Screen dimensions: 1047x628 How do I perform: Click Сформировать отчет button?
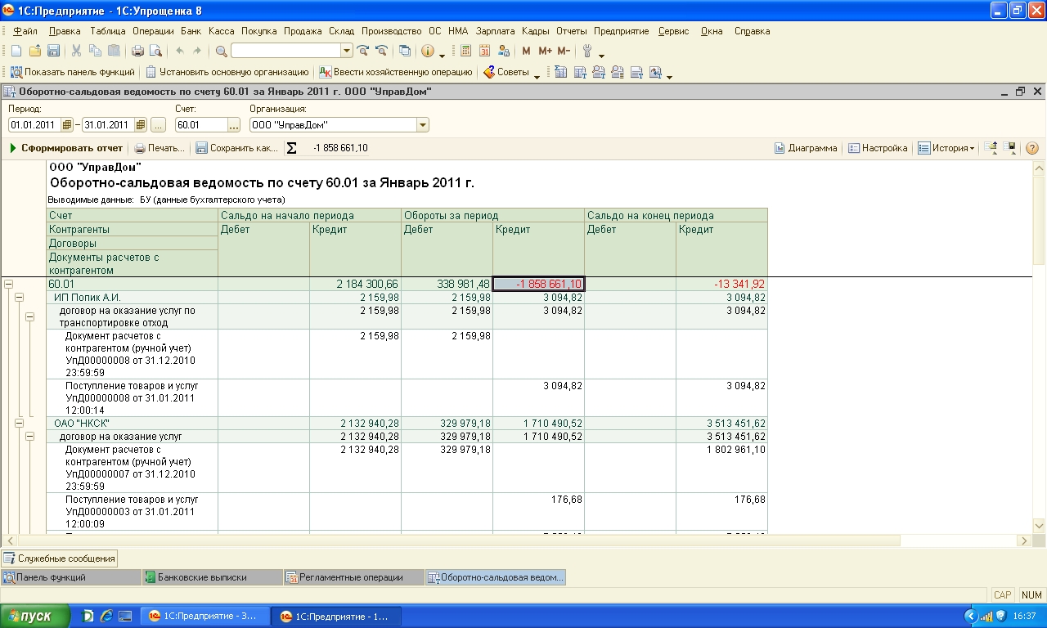pyautogui.click(x=65, y=148)
